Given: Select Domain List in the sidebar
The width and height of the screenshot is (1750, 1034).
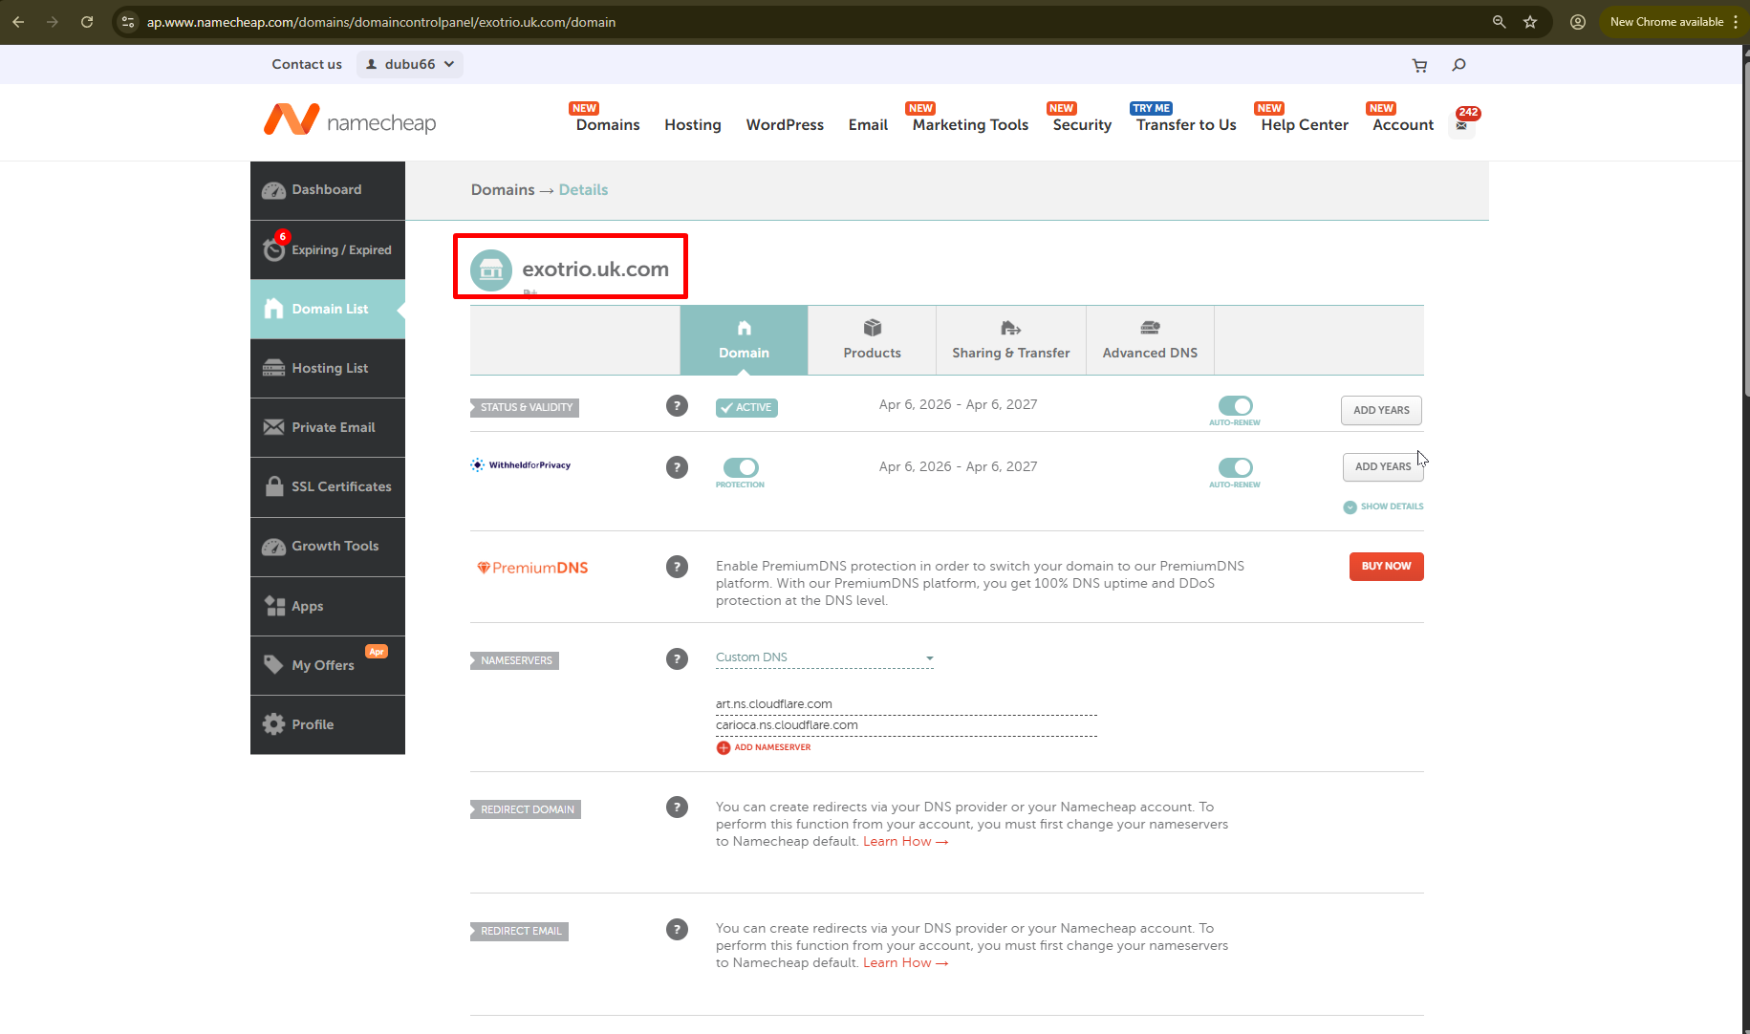Looking at the screenshot, I should 328,309.
